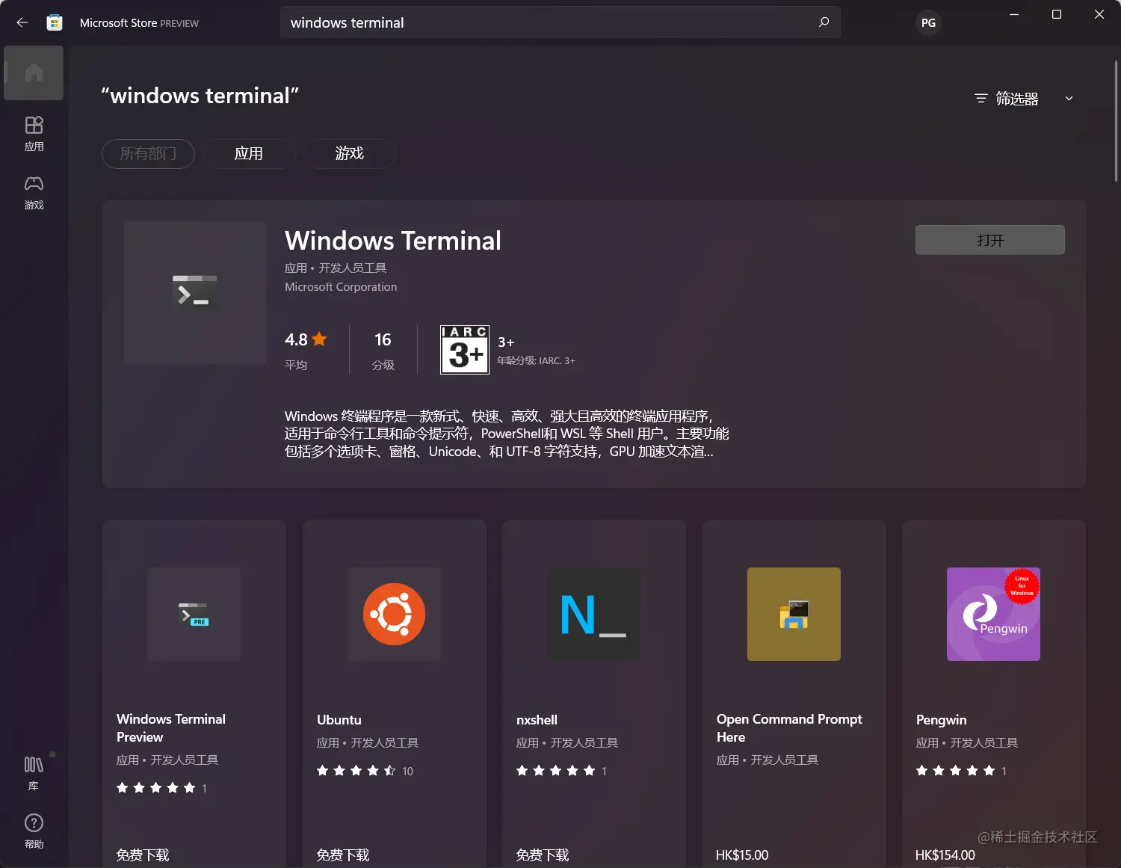Click the Ubuntu app icon

(x=394, y=614)
